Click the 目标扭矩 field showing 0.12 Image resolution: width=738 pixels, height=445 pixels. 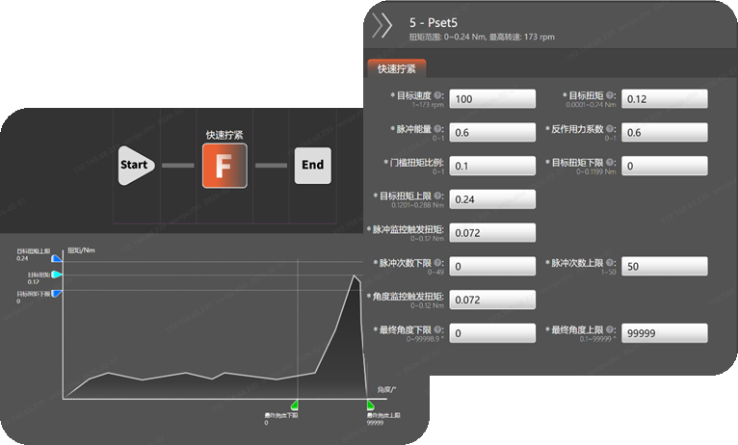coord(664,99)
